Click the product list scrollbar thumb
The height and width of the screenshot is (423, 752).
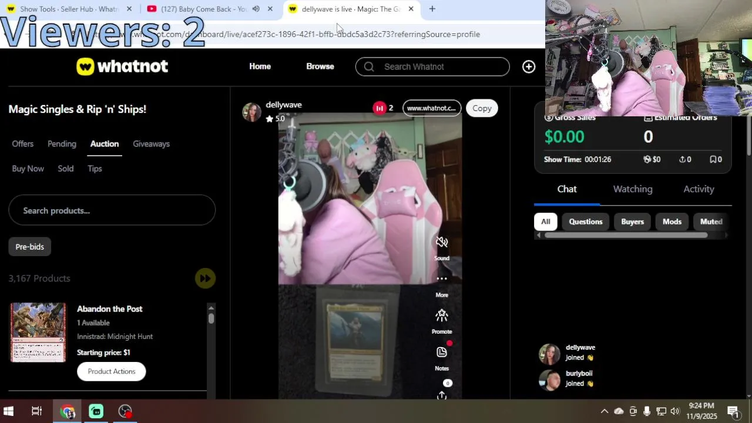click(211, 318)
